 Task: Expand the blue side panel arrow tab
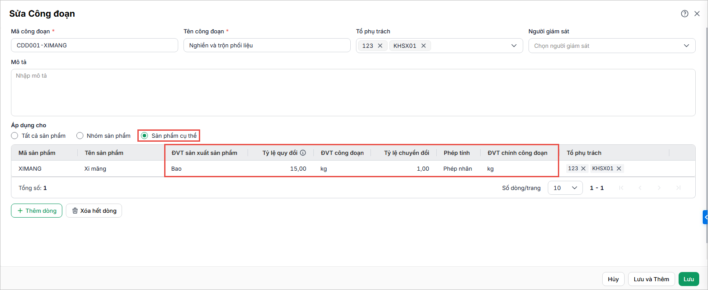(x=705, y=217)
